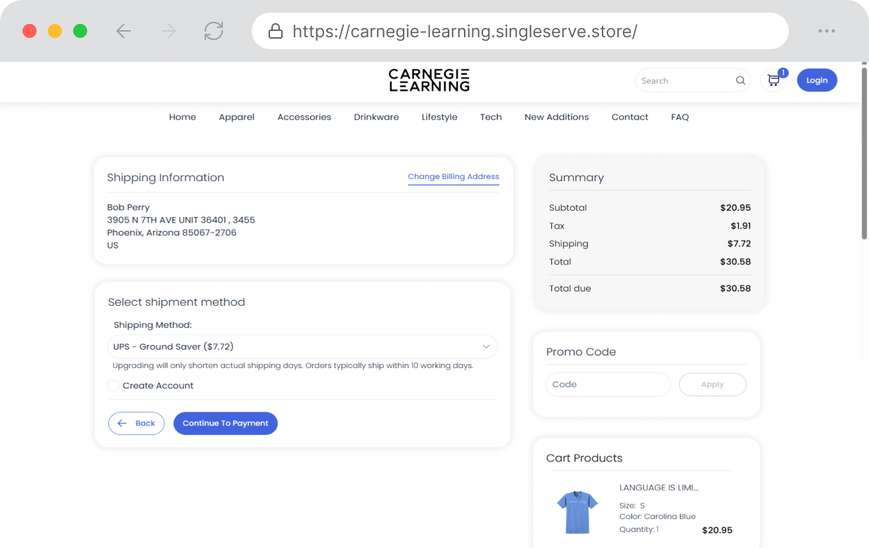Click the Shipping amount $7.72
The image size is (869, 548).
(739, 244)
